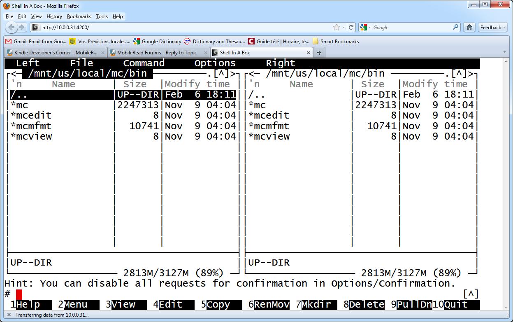Reload the page with the refresh icon

tap(351, 27)
